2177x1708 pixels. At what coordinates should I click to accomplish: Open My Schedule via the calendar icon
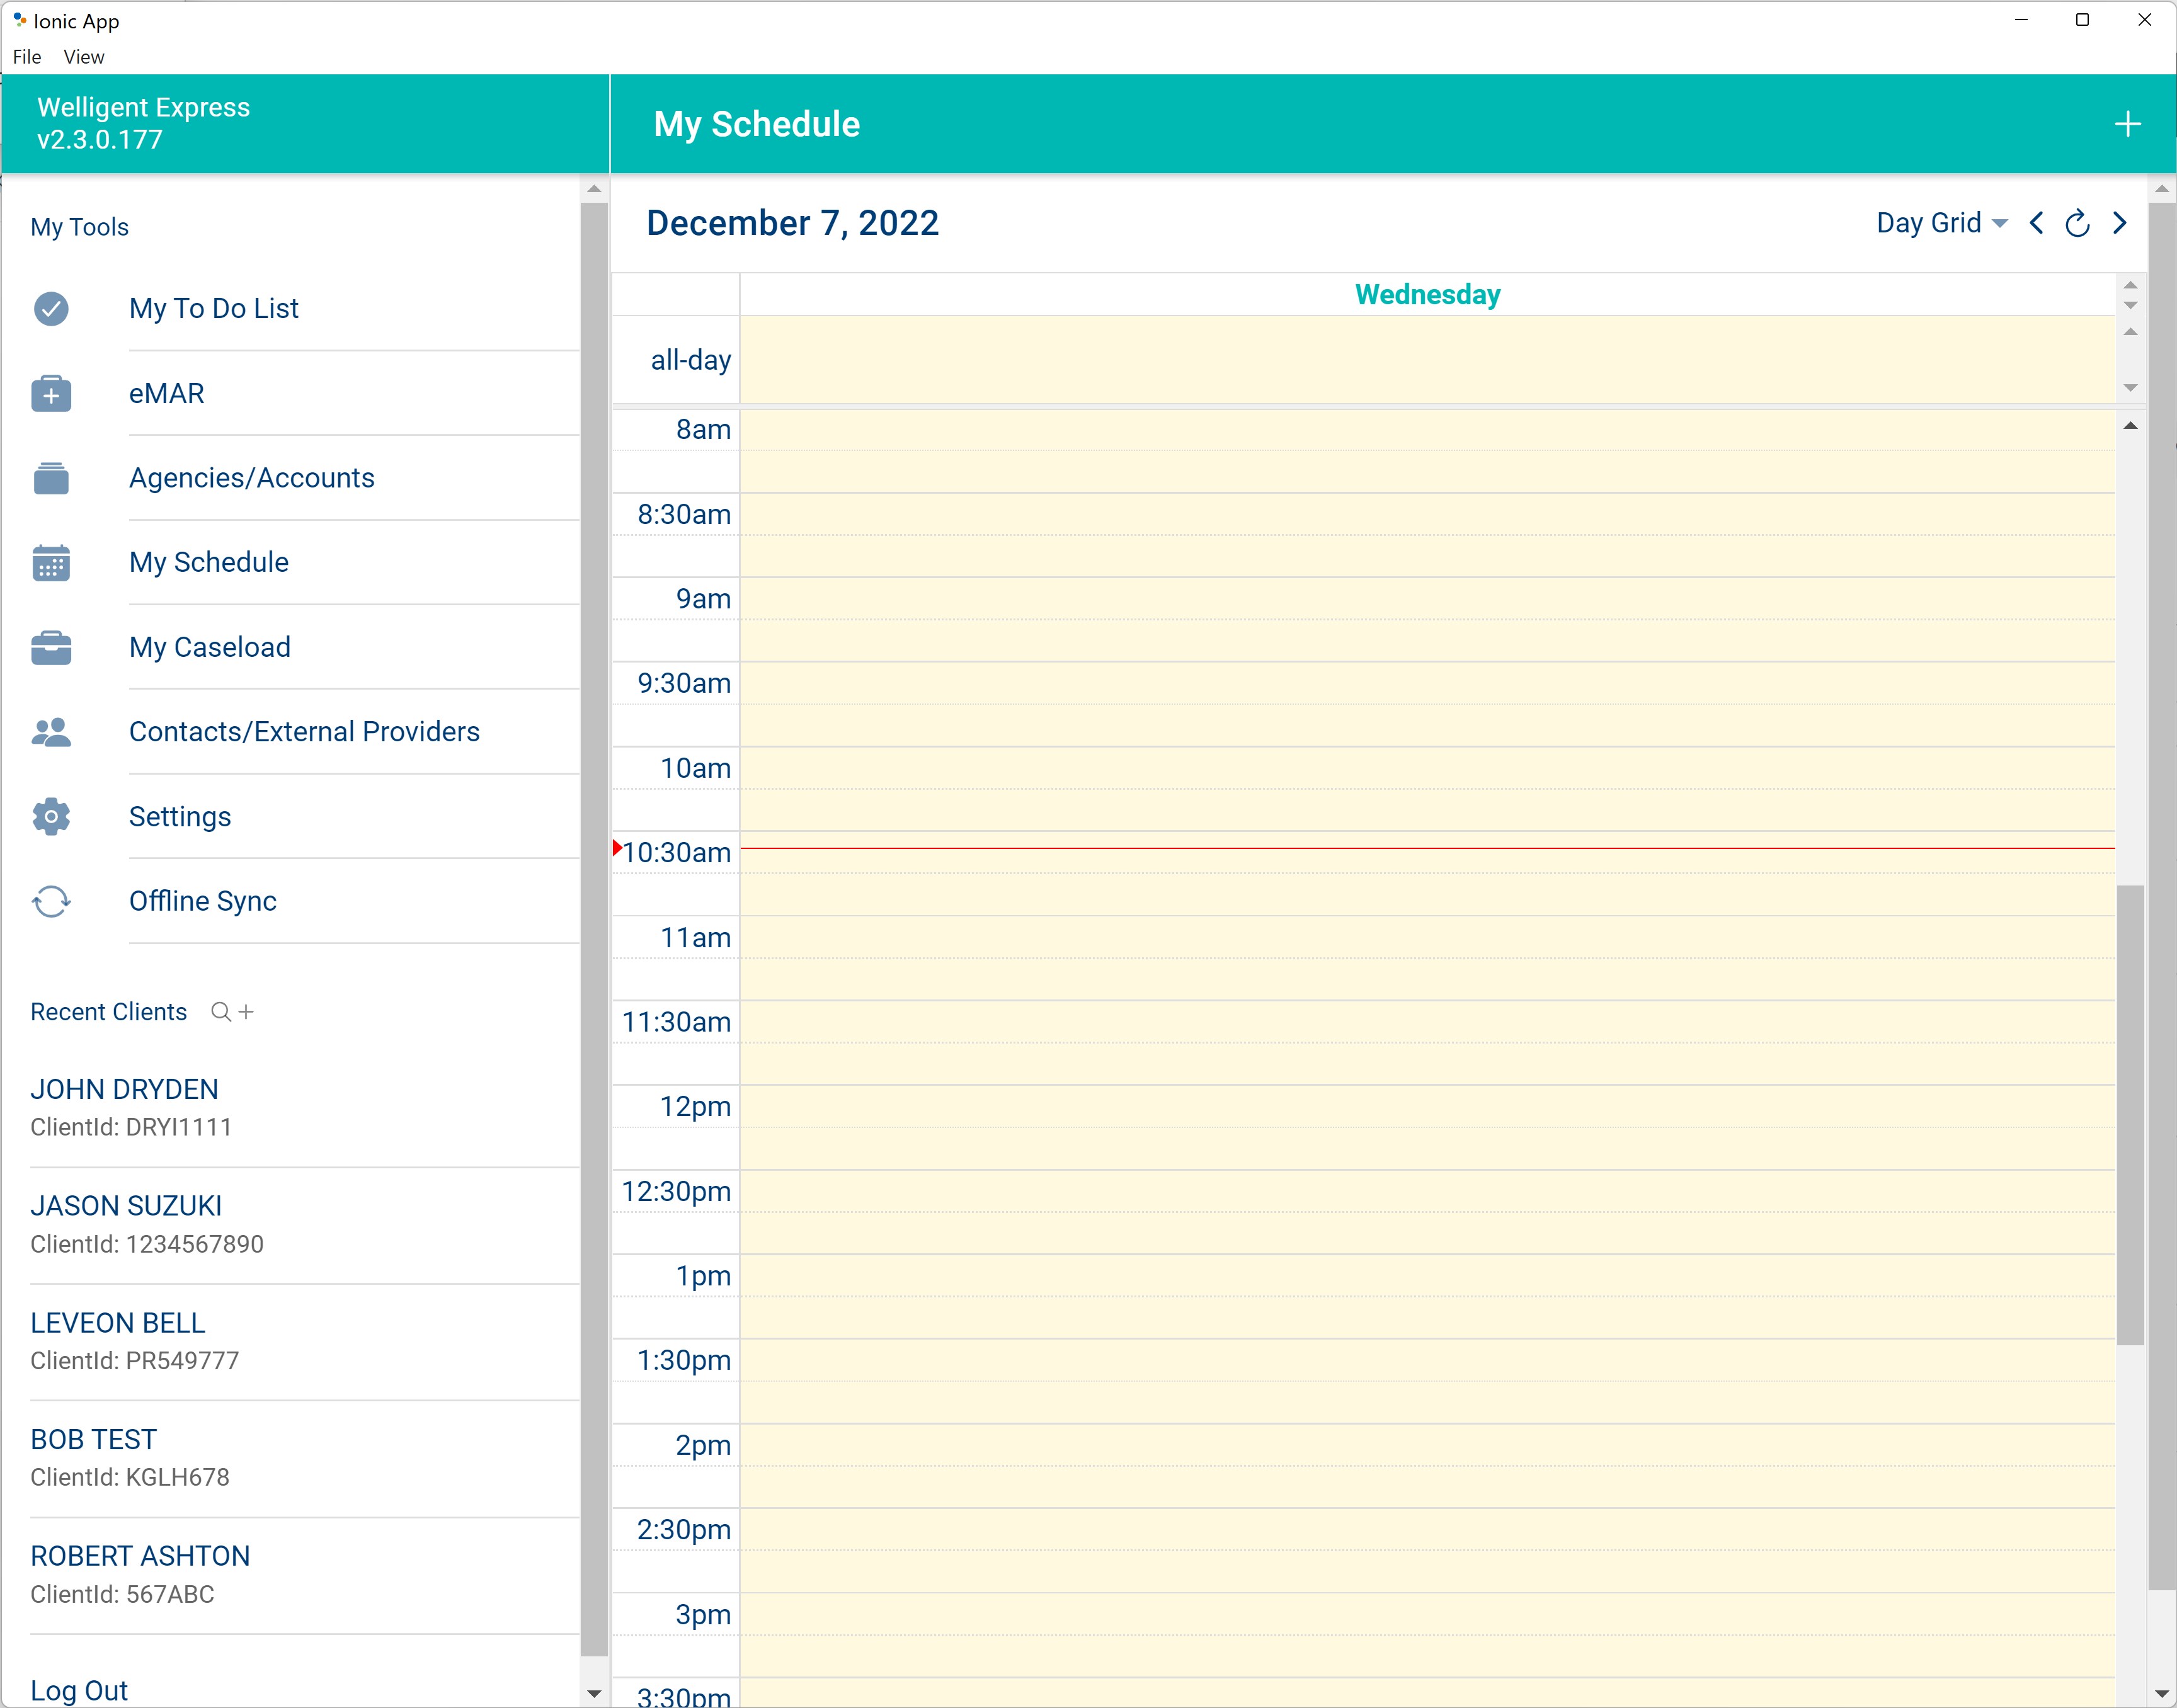(x=51, y=562)
